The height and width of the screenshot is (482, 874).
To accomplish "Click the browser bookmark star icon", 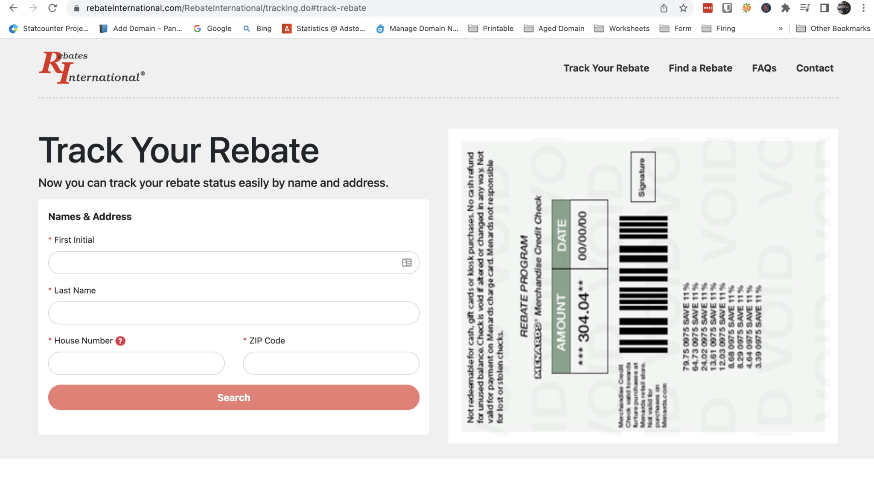I will click(x=683, y=8).
